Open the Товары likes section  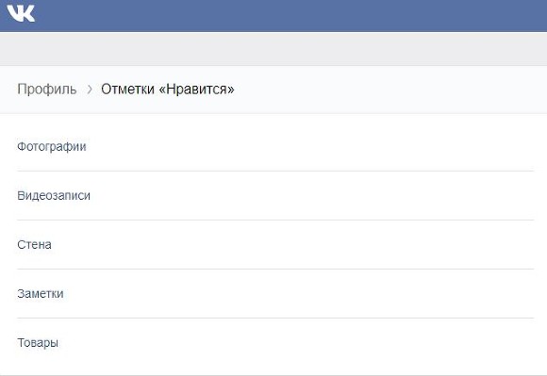275,343
